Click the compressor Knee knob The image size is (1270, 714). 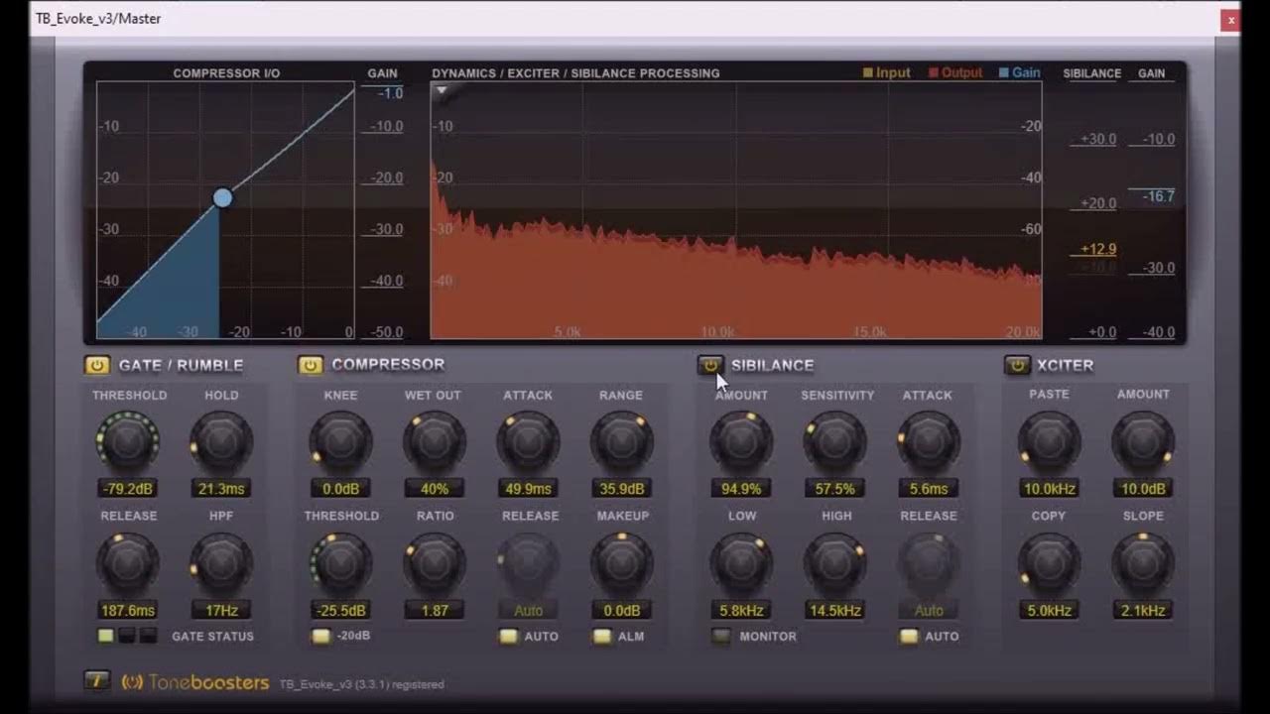[x=340, y=441]
